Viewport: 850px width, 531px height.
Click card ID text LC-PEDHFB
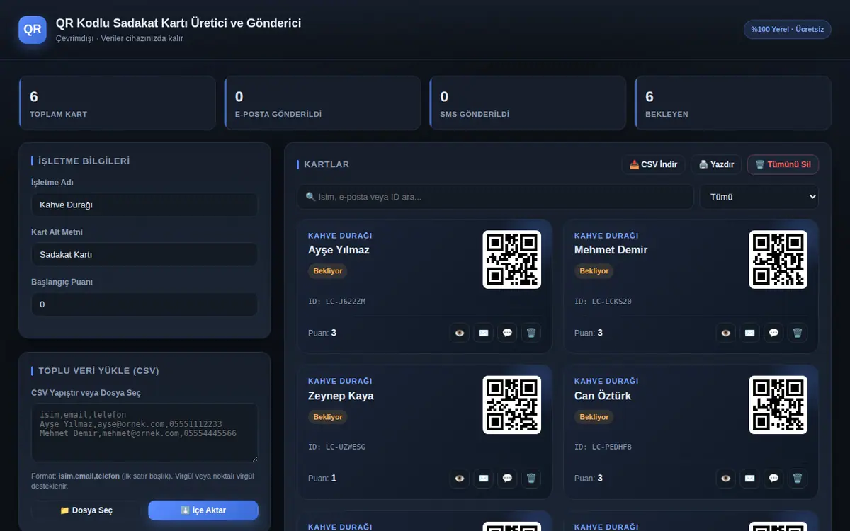click(603, 447)
